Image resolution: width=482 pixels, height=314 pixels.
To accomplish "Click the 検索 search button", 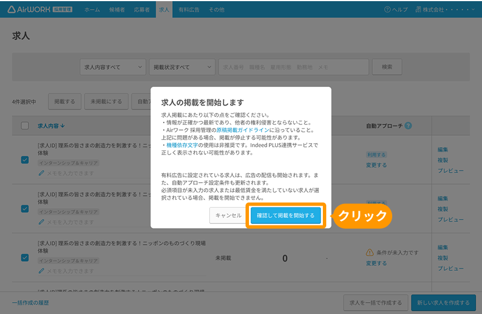I will click(x=387, y=66).
